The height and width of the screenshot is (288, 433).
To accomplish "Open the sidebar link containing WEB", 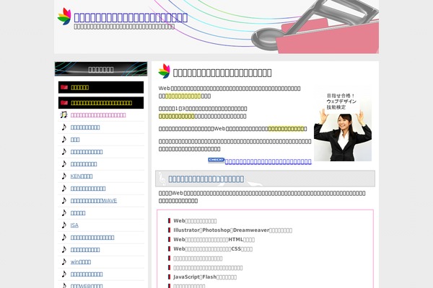I will tap(87, 286).
